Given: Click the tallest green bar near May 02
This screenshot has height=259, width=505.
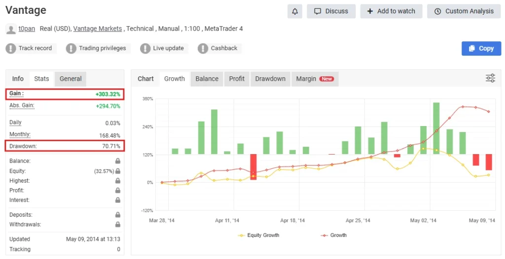Looking at the screenshot, I should click(x=436, y=128).
